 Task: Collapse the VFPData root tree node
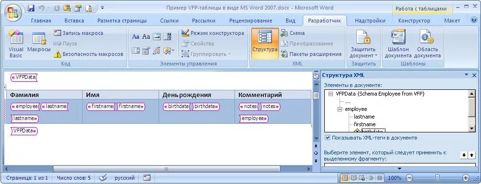pyautogui.click(x=331, y=94)
